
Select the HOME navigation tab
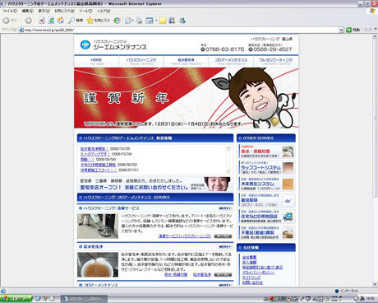click(x=96, y=61)
